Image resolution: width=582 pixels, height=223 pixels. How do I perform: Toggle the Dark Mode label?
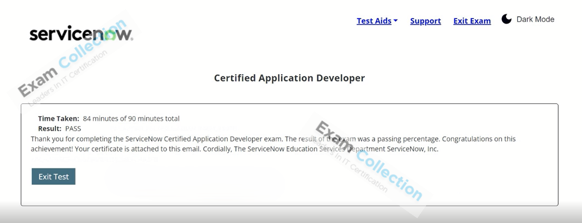pos(535,19)
